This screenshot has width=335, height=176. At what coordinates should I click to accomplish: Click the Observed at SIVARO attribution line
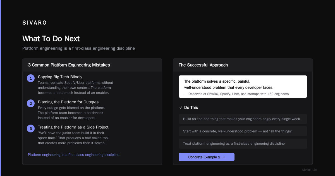[236, 94]
